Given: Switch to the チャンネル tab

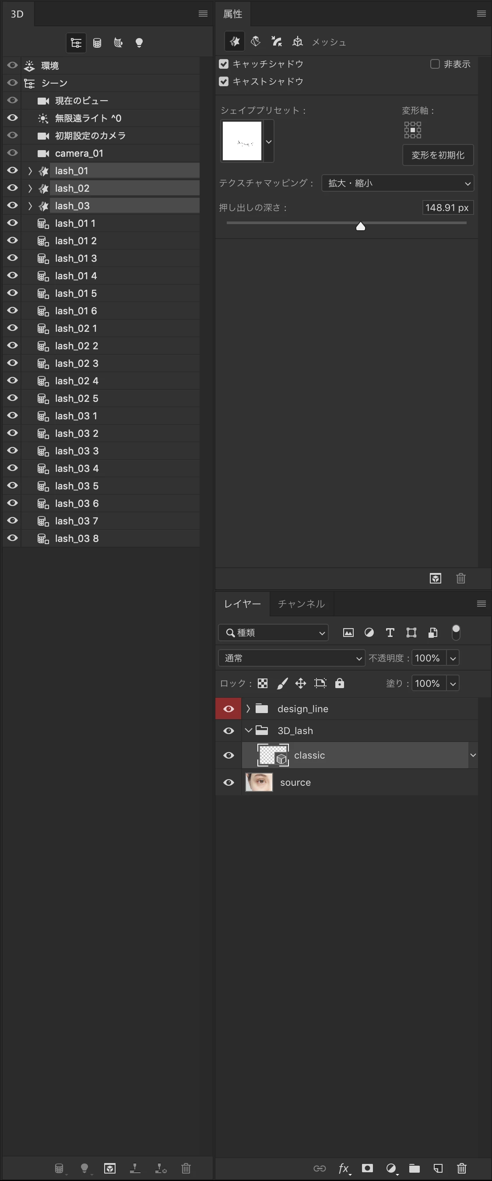Looking at the screenshot, I should [x=301, y=604].
